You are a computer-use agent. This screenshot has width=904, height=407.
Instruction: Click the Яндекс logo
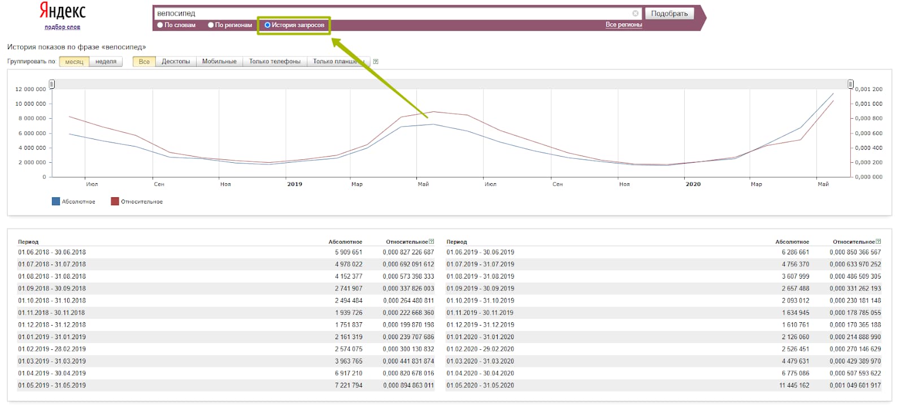click(x=62, y=11)
